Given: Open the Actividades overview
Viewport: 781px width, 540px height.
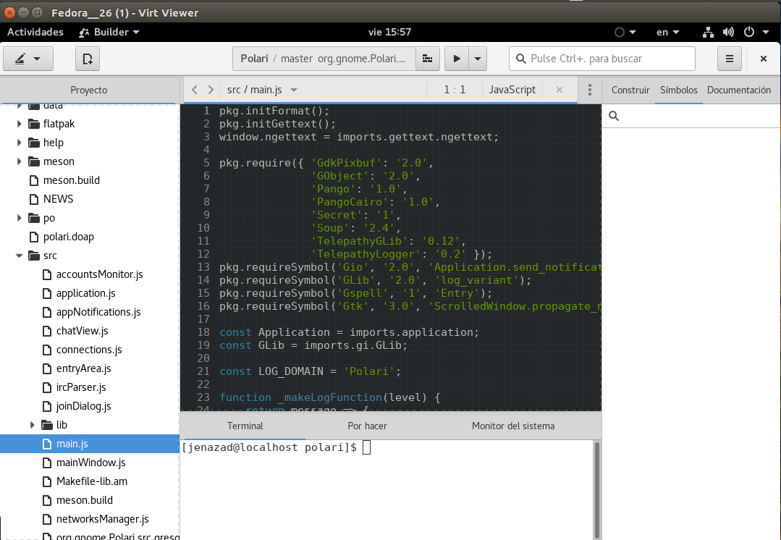Looking at the screenshot, I should click(x=35, y=32).
